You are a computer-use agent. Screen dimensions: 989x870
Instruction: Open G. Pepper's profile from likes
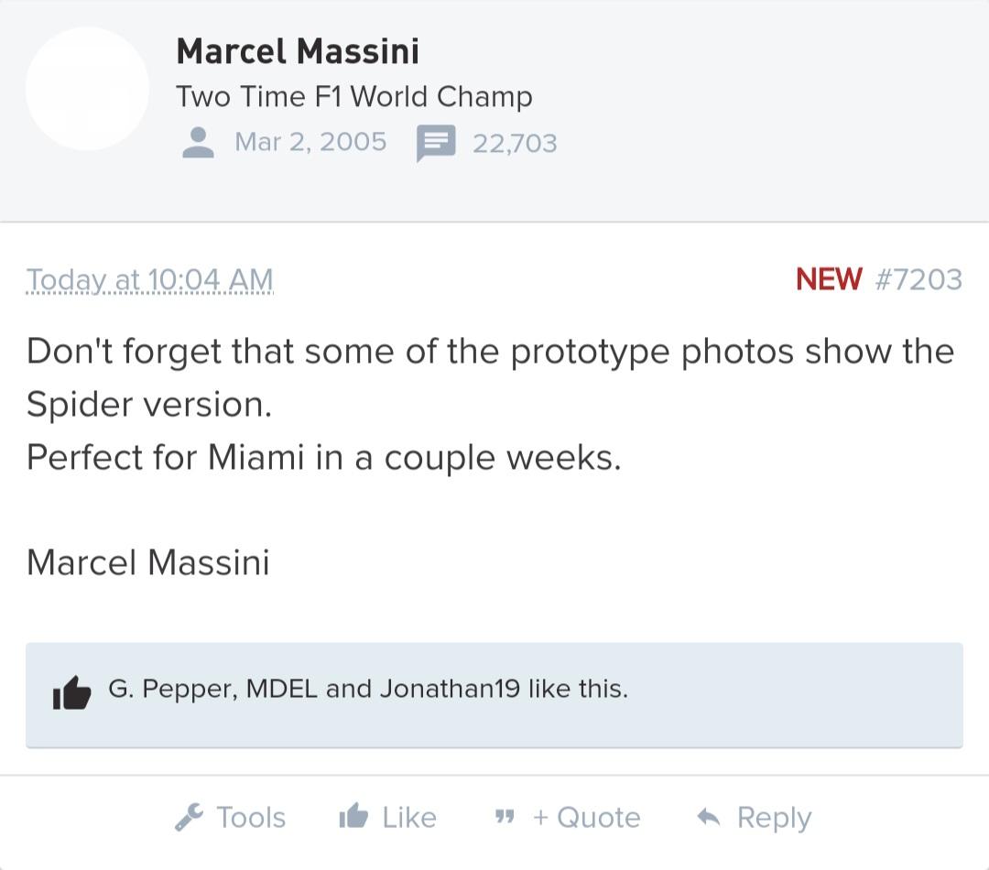pyautogui.click(x=172, y=689)
